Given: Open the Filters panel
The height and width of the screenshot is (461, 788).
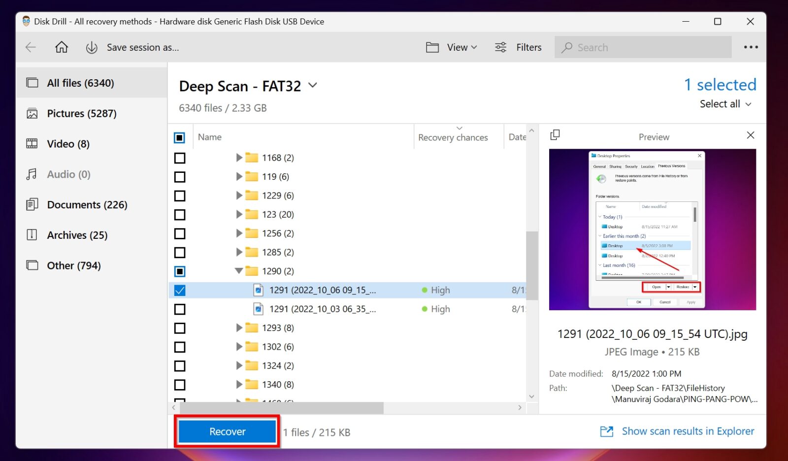Looking at the screenshot, I should click(x=518, y=47).
